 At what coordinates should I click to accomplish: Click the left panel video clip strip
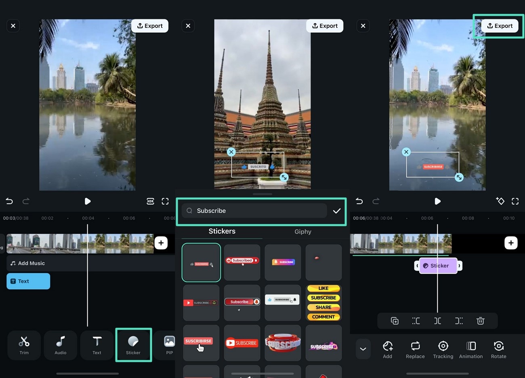click(80, 244)
